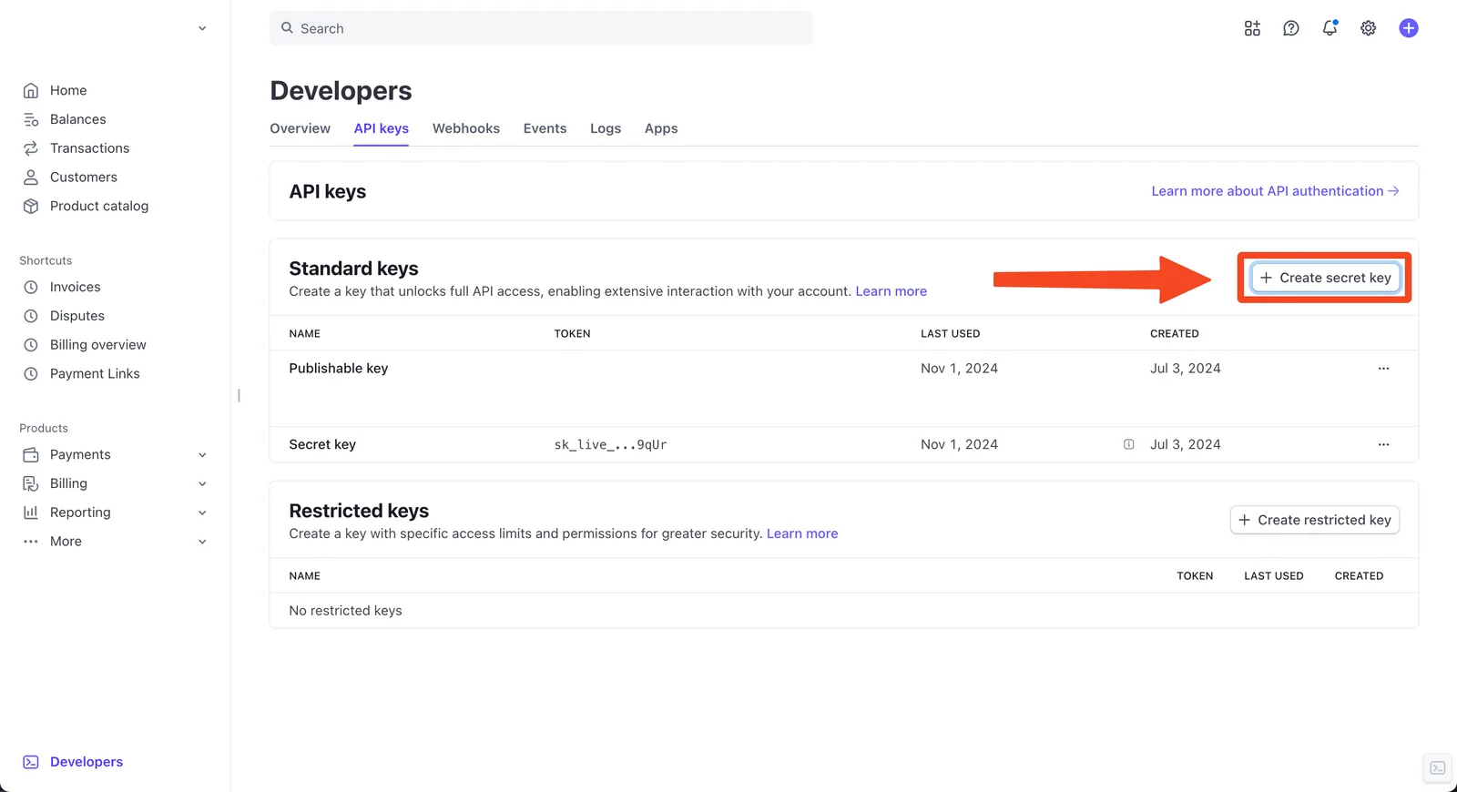Screen dimensions: 1457x792
Task: Click the Create restricted key button
Action: pyautogui.click(x=1315, y=520)
